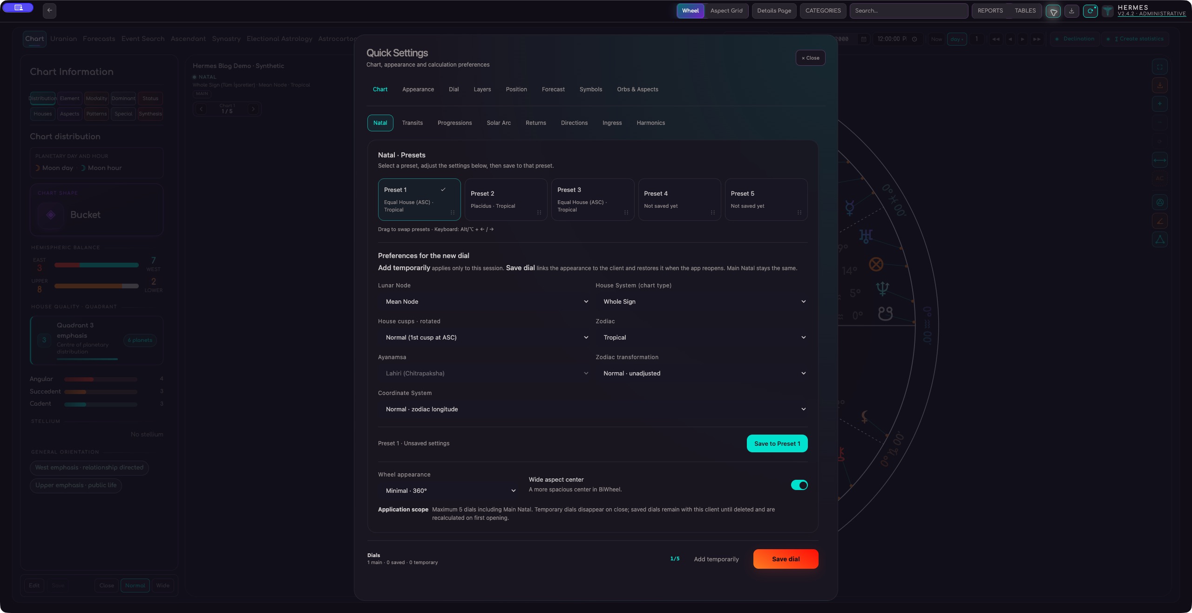Toggle the Wide aspect center switch
Viewport: 1192px width, 613px height.
[x=799, y=485]
